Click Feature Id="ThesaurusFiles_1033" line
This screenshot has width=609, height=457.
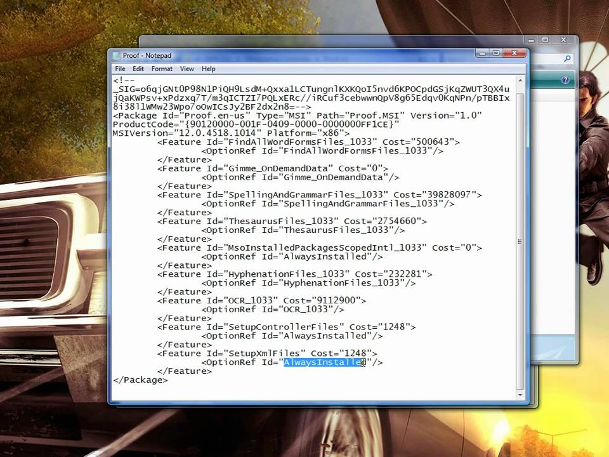292,221
